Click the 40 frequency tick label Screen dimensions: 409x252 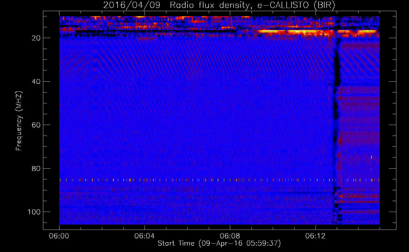(x=36, y=82)
